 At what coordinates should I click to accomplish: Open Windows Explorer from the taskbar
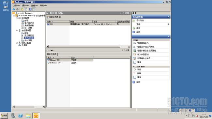click(28, 116)
